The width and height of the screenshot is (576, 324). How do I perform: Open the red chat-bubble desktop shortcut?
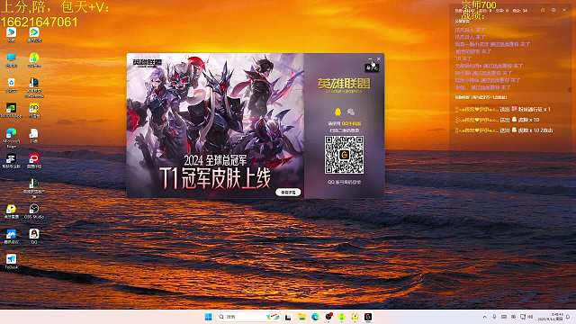(x=34, y=161)
